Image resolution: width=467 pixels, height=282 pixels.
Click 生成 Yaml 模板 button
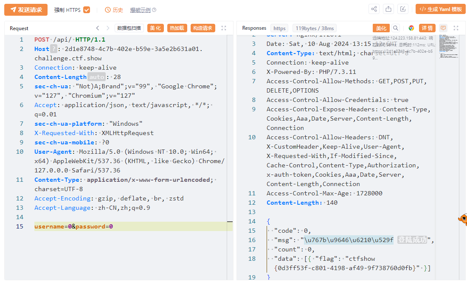click(x=441, y=9)
